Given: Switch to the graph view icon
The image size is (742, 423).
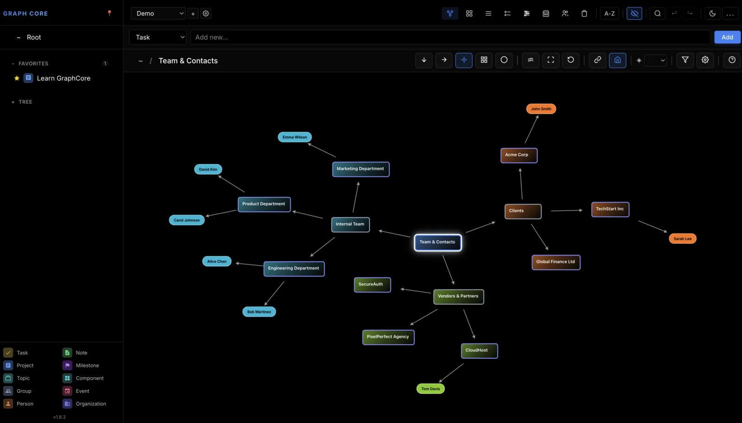Looking at the screenshot, I should pyautogui.click(x=450, y=13).
